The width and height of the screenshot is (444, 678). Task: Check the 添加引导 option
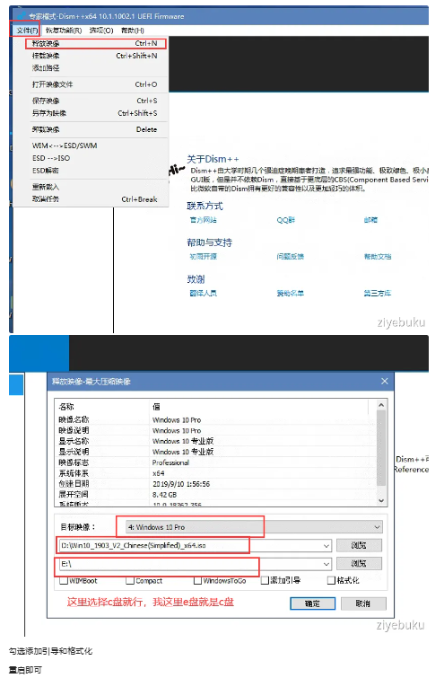266,580
